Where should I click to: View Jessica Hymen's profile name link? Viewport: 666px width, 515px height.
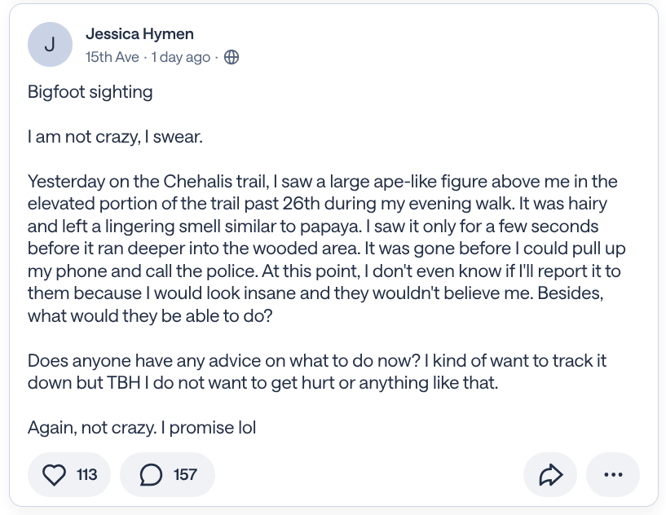139,34
